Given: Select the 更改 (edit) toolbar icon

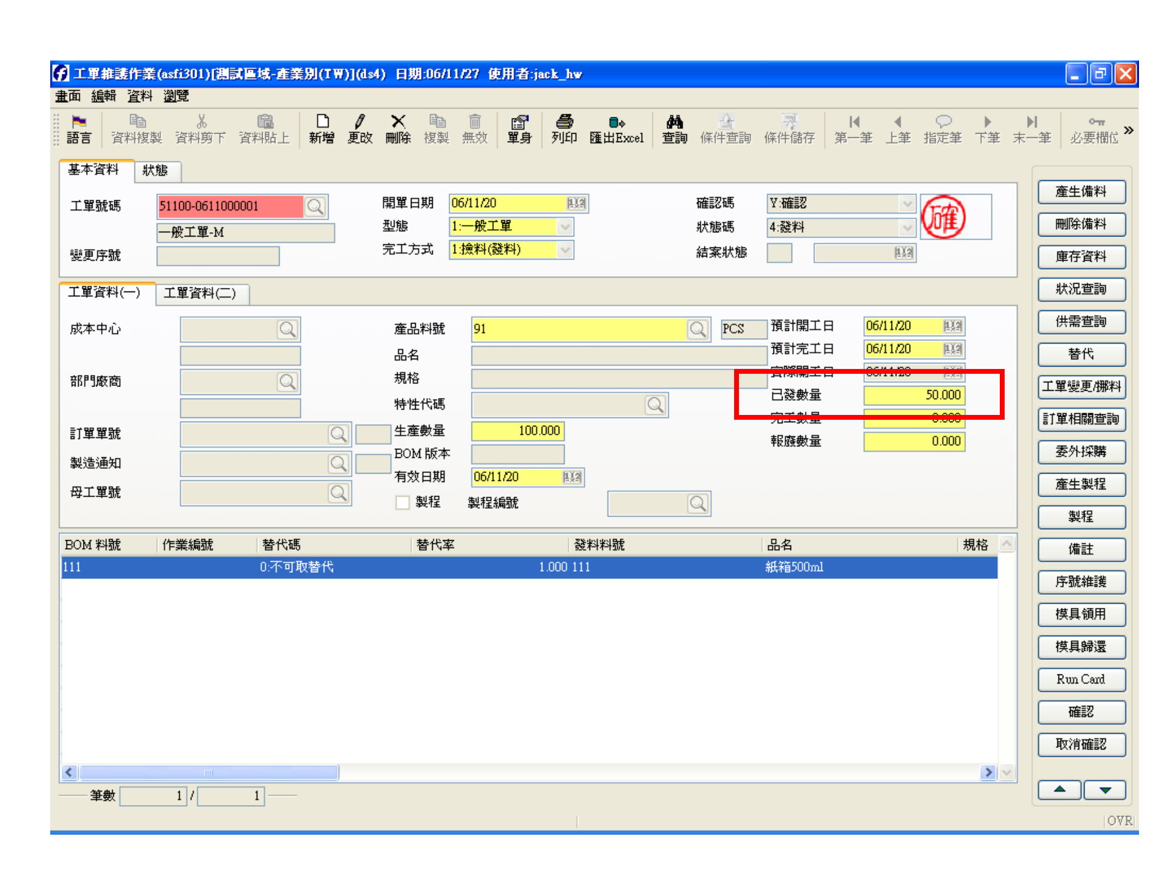Looking at the screenshot, I should point(359,129).
